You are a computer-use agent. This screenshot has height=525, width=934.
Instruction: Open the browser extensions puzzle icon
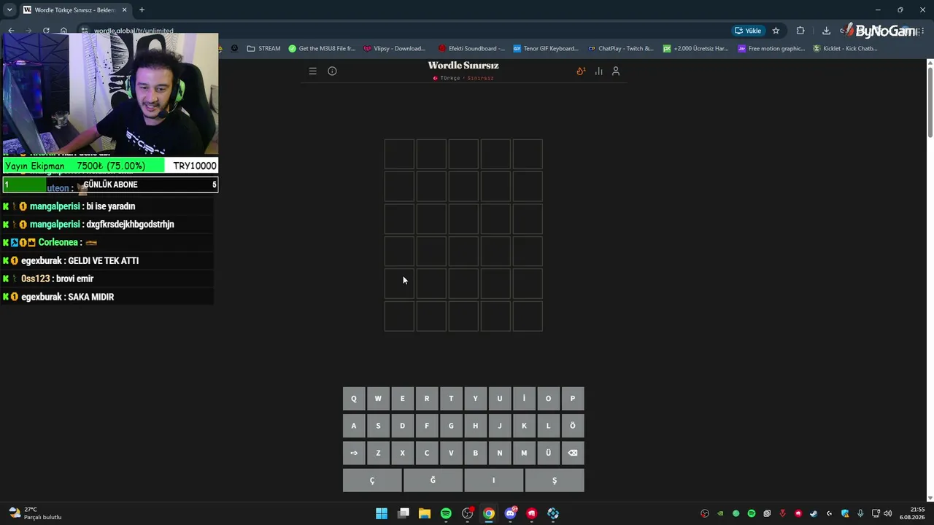coord(800,31)
